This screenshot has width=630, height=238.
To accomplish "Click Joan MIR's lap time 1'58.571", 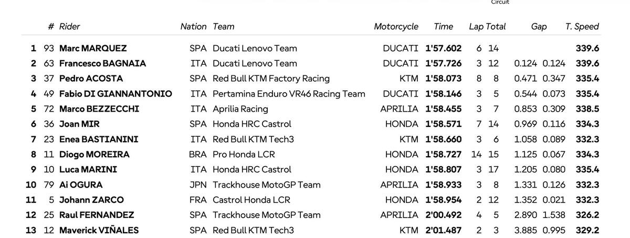I will (x=443, y=124).
